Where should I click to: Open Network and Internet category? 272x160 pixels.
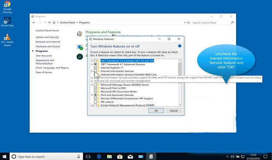48,42
